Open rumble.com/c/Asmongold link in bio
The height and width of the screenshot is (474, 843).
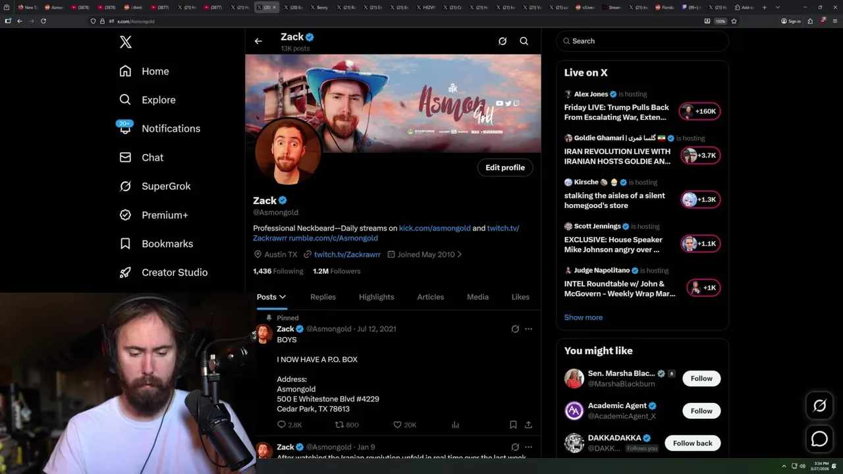tap(333, 238)
